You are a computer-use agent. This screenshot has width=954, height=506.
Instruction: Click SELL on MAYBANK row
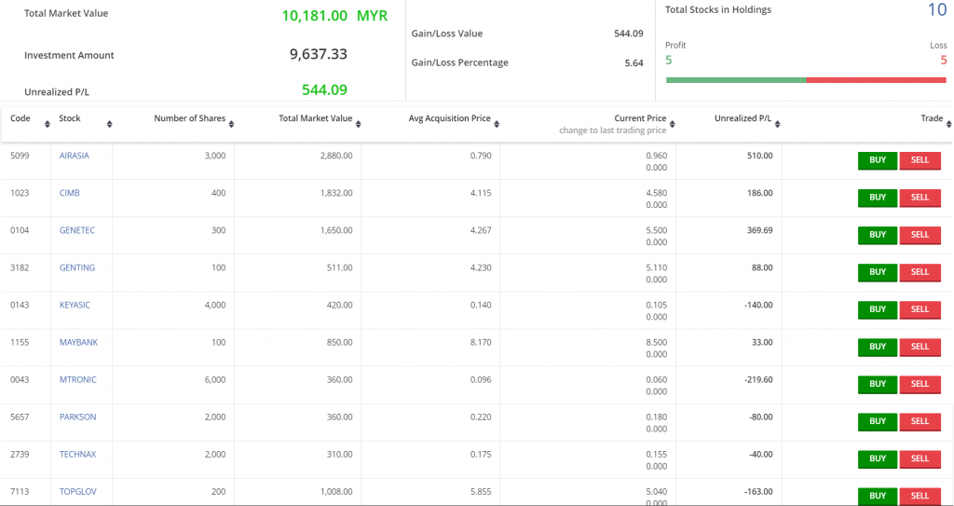coord(920,347)
